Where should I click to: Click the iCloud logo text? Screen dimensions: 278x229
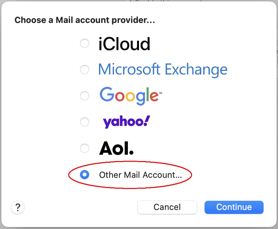click(124, 44)
